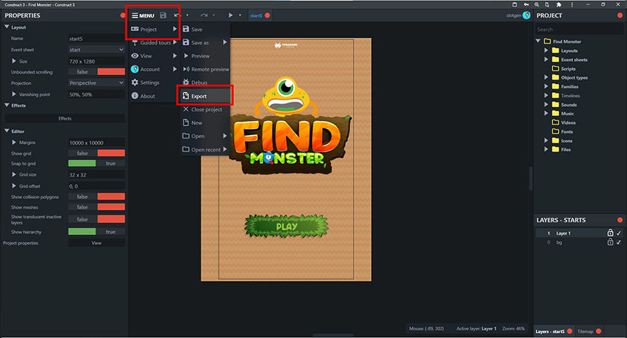
Task: Toggle lock on bg layer
Action: (x=610, y=242)
